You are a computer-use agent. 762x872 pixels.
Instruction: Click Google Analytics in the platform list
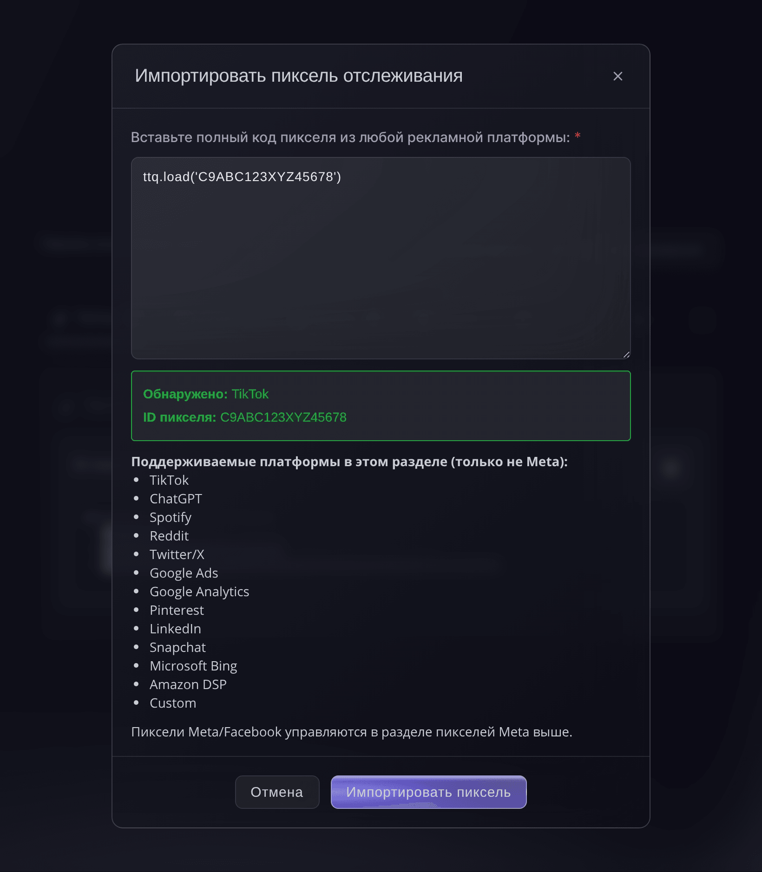[x=199, y=592]
